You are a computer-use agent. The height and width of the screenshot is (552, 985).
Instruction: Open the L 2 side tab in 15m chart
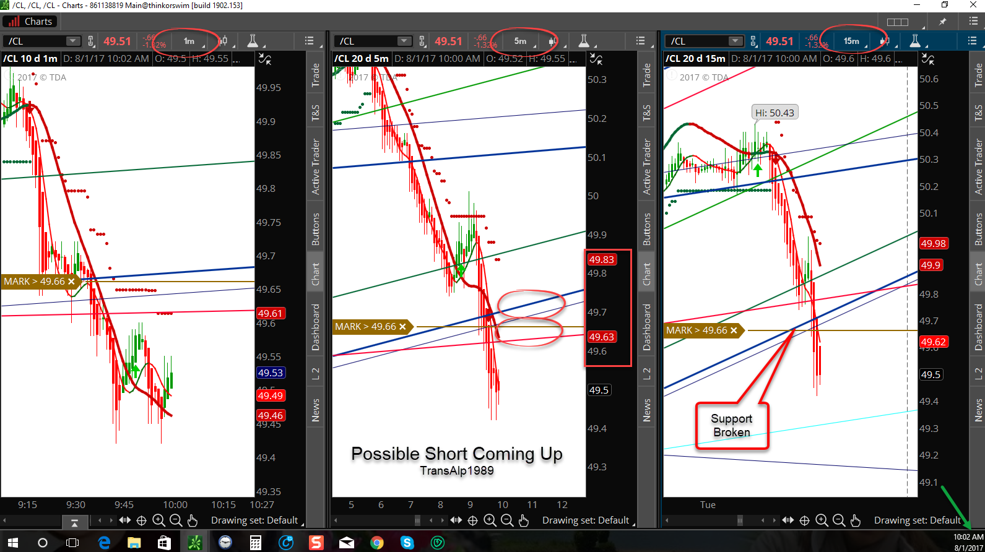tap(978, 374)
